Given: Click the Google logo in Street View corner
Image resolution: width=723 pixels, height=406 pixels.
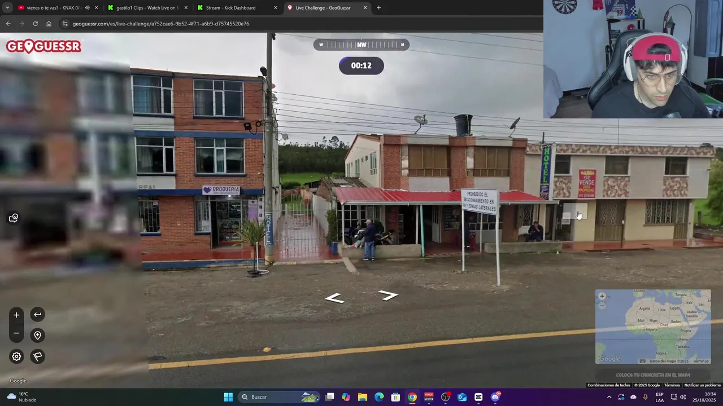Looking at the screenshot, I should tap(18, 381).
